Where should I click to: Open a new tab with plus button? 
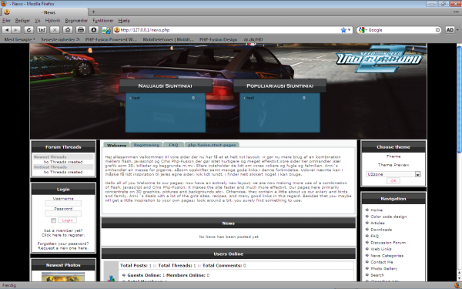[93, 12]
